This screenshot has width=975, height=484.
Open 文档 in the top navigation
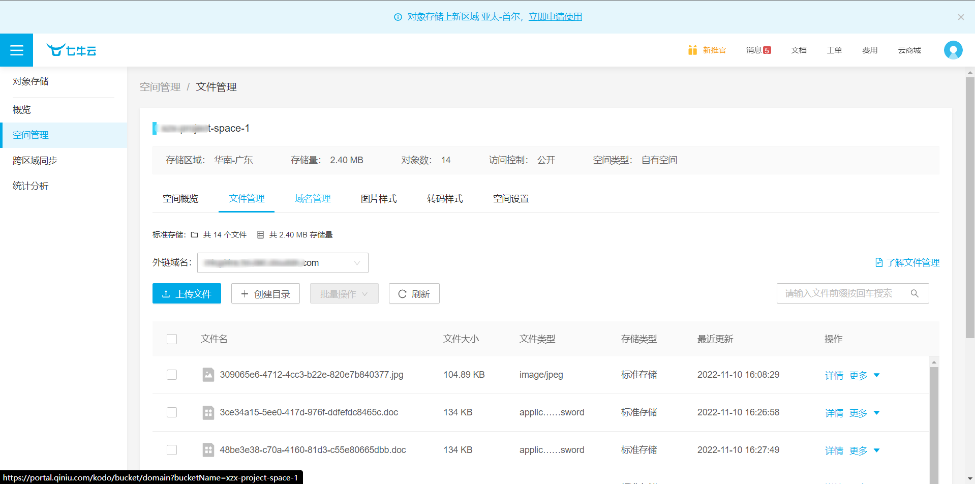[x=799, y=50]
